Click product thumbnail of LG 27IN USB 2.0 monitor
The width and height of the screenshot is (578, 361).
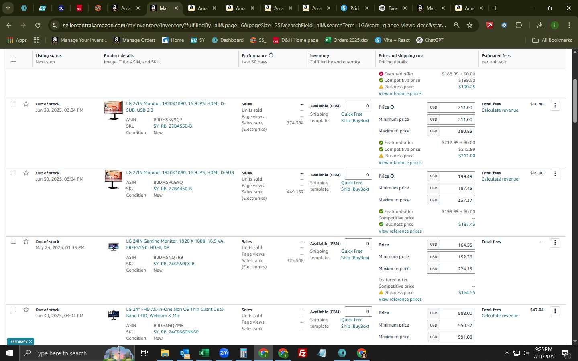point(114,110)
